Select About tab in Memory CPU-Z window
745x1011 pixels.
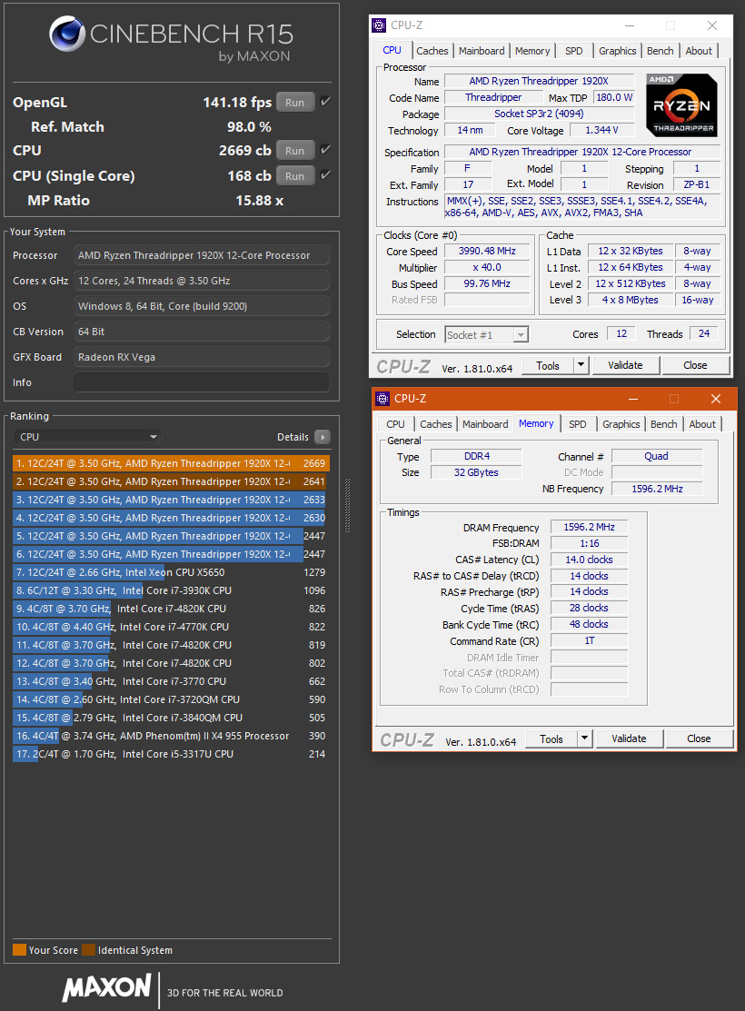(x=702, y=424)
